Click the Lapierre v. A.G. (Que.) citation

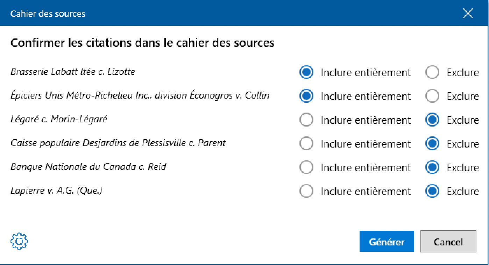pyautogui.click(x=56, y=191)
